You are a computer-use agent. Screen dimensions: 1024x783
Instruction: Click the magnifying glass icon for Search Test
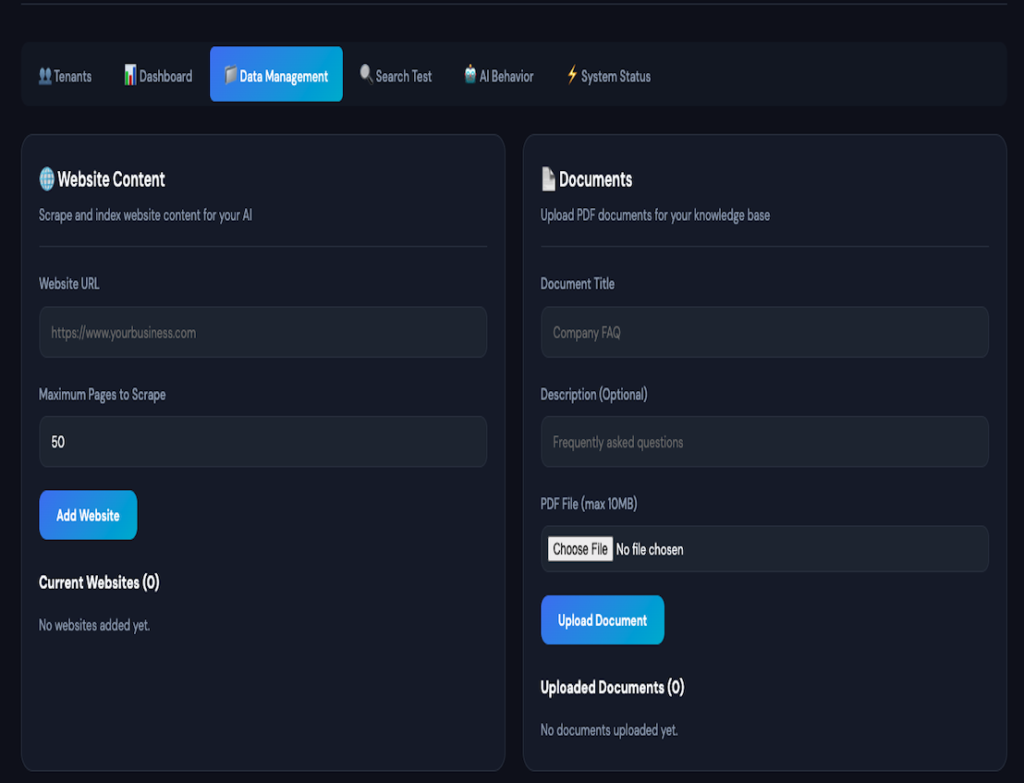click(366, 75)
